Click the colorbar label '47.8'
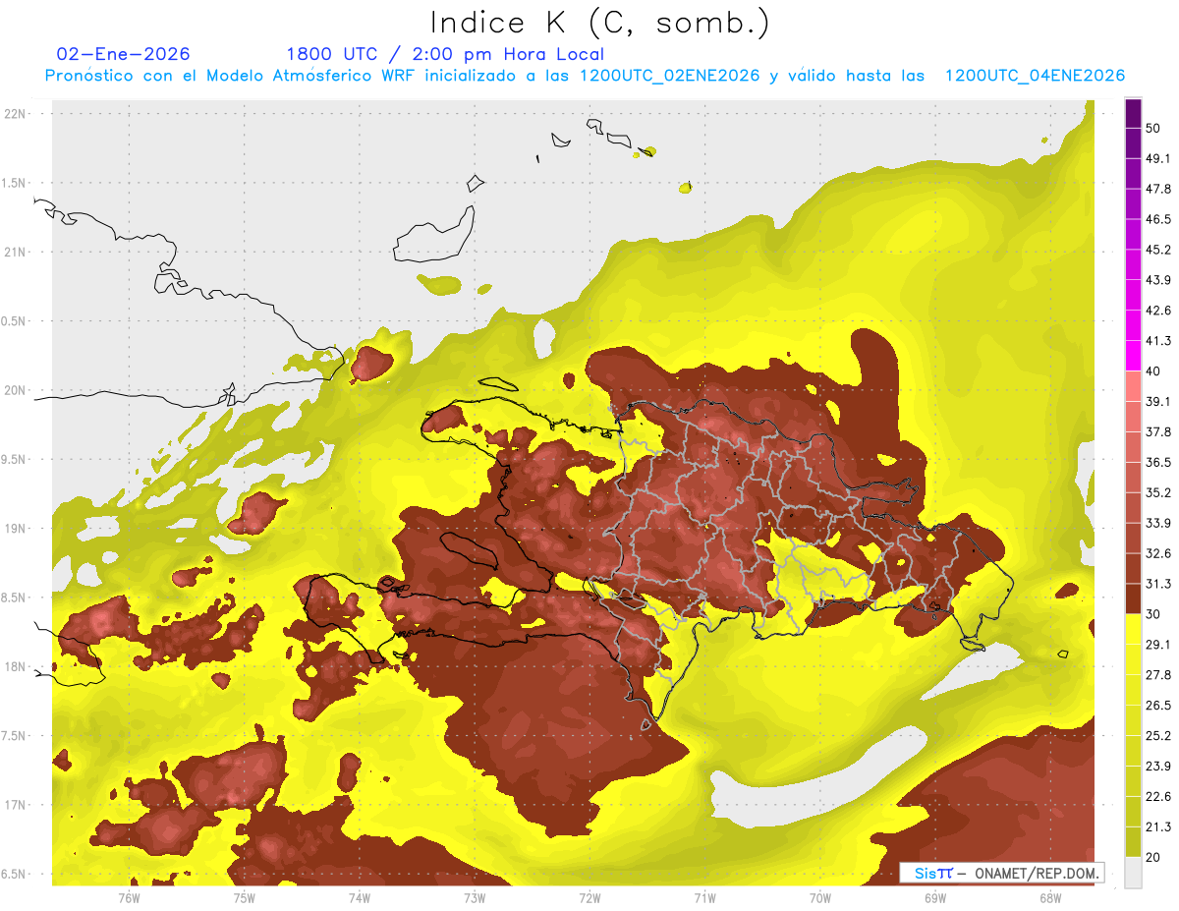The width and height of the screenshot is (1179, 911). 1157,189
